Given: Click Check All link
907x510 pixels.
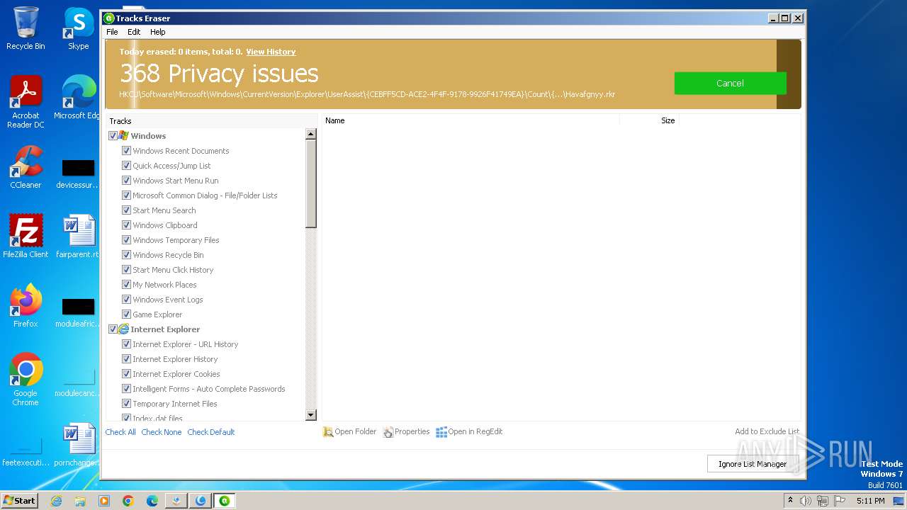Looking at the screenshot, I should pyautogui.click(x=120, y=432).
